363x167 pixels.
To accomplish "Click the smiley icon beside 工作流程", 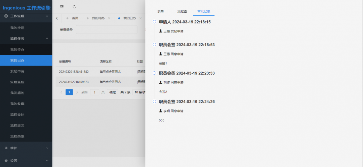I will pos(6,16).
